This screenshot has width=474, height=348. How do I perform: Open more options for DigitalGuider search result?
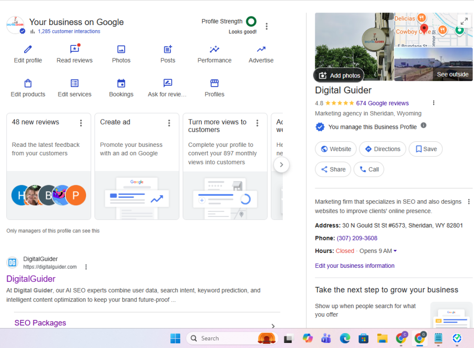point(86,267)
